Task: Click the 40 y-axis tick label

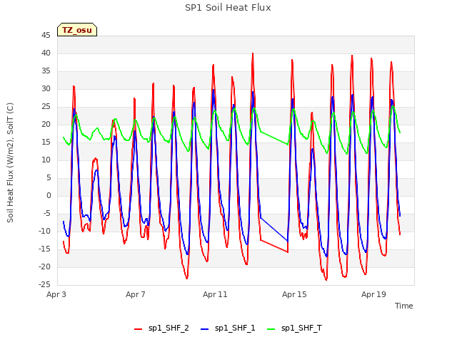Action: (46, 53)
